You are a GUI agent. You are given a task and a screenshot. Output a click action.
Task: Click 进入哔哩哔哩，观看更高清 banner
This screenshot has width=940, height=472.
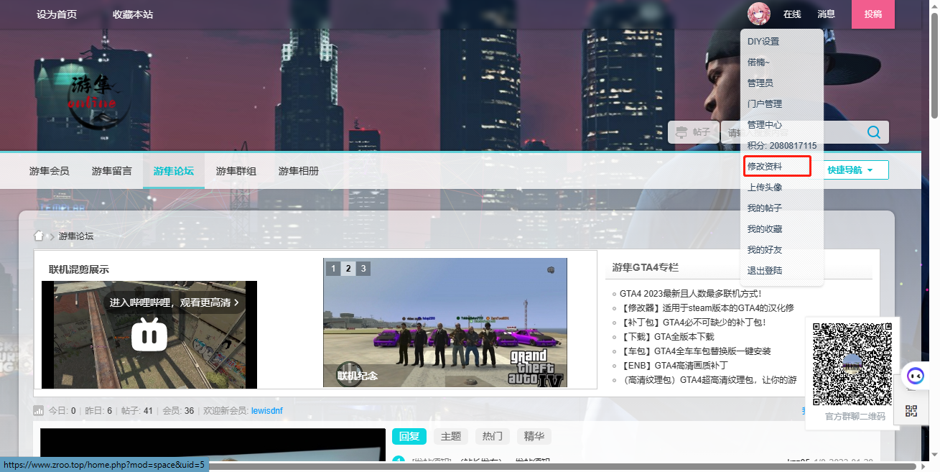174,302
